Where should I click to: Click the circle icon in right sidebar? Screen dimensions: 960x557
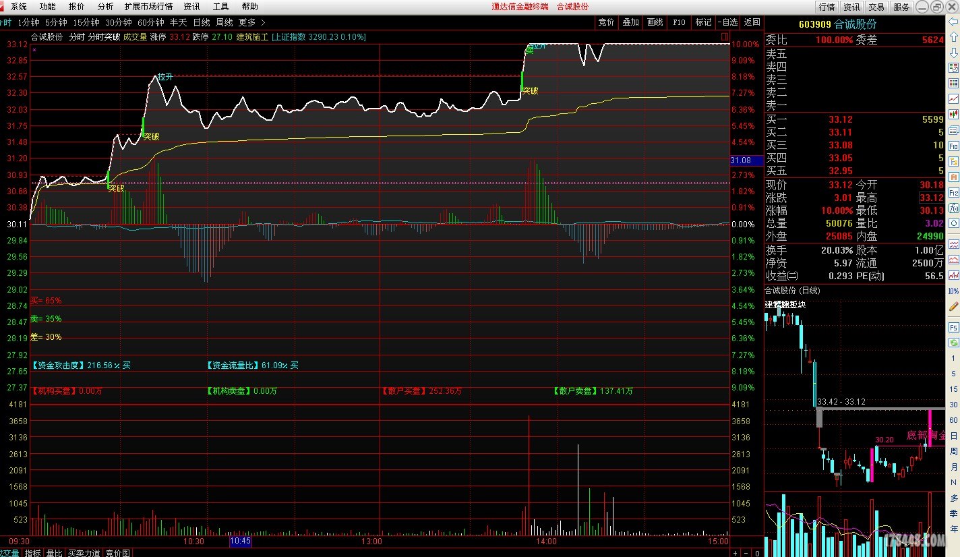pos(953,223)
